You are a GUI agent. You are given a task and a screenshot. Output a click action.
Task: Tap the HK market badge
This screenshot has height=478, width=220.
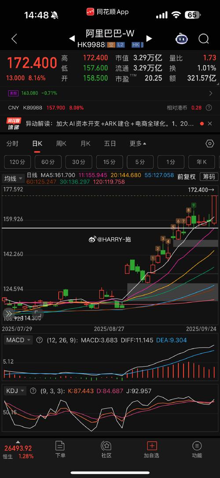(136, 45)
